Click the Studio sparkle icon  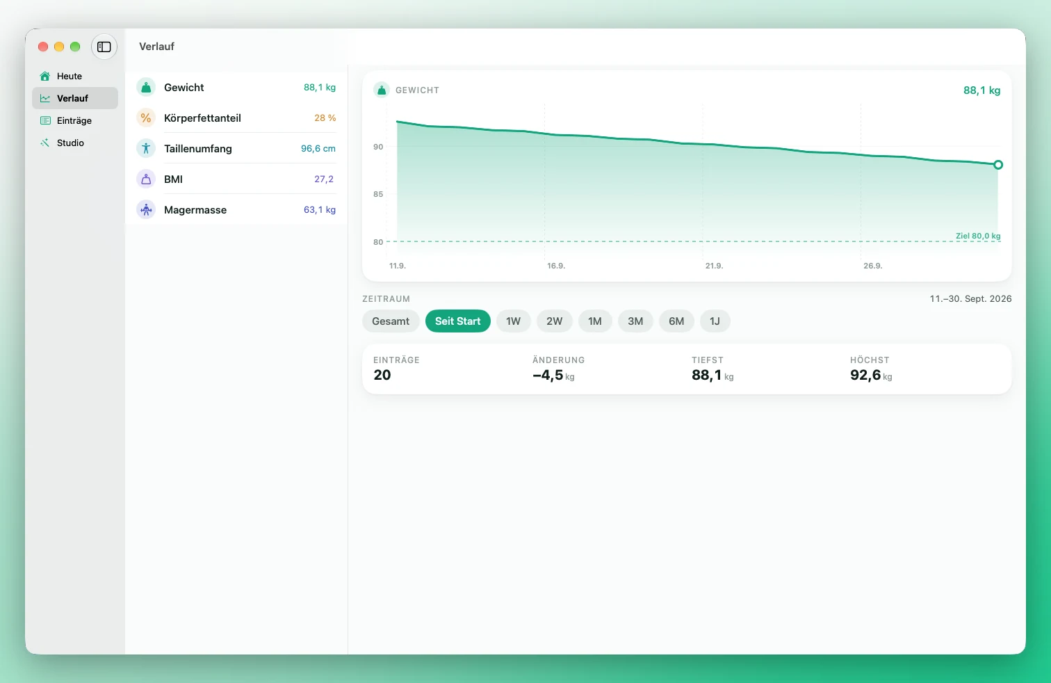[x=45, y=143]
